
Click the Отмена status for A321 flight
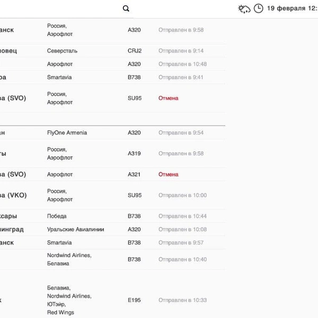click(169, 174)
